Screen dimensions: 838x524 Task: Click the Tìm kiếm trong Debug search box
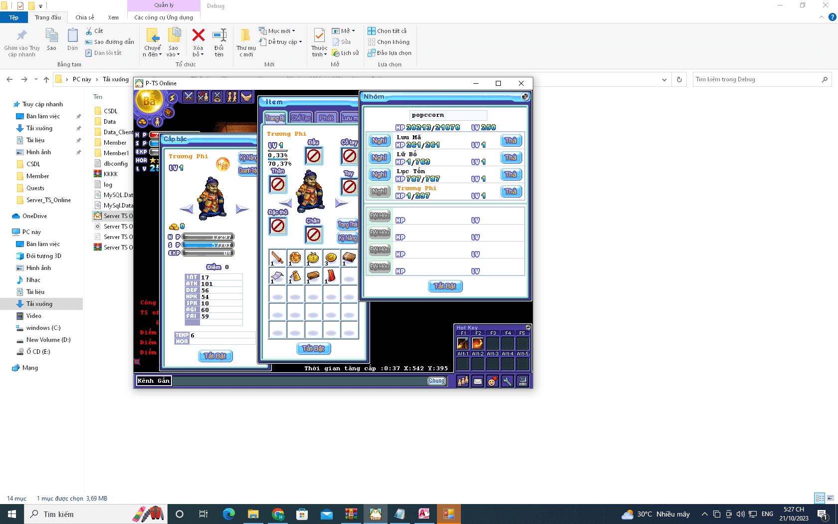(x=762, y=79)
